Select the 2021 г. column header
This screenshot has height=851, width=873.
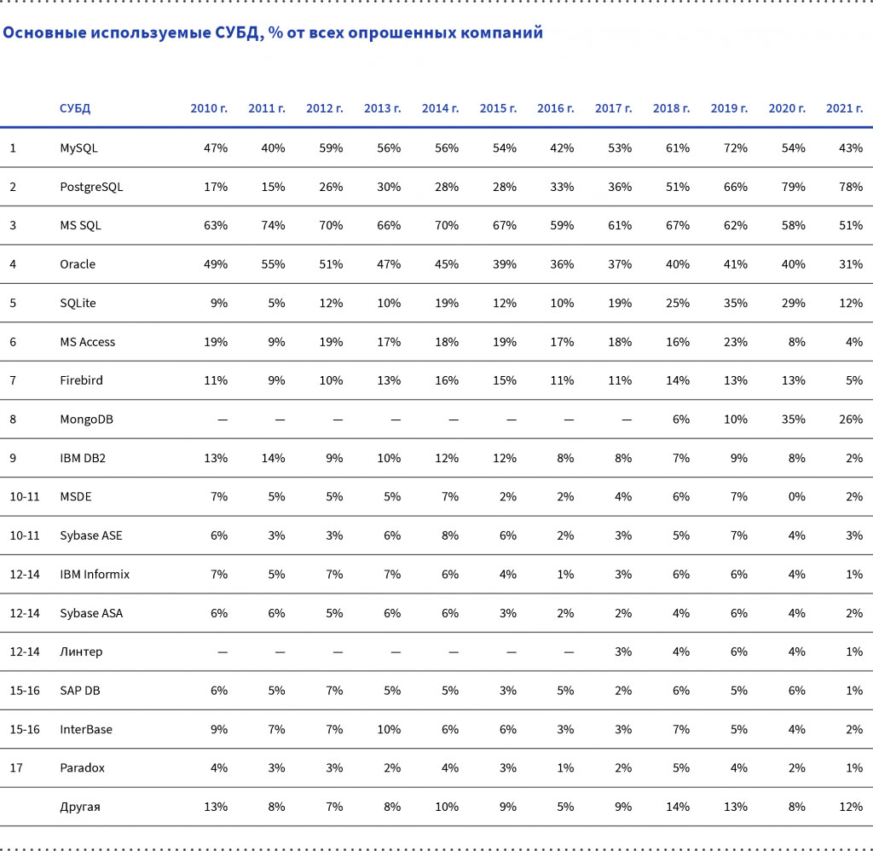pos(844,108)
